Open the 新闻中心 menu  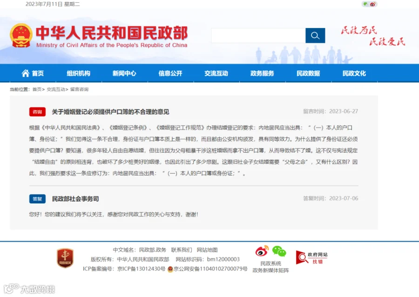tap(124, 73)
